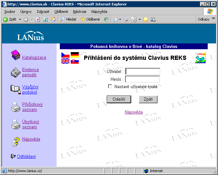Click the Back arrow icon in the toolbar
218x175 pixels.
click(5, 19)
